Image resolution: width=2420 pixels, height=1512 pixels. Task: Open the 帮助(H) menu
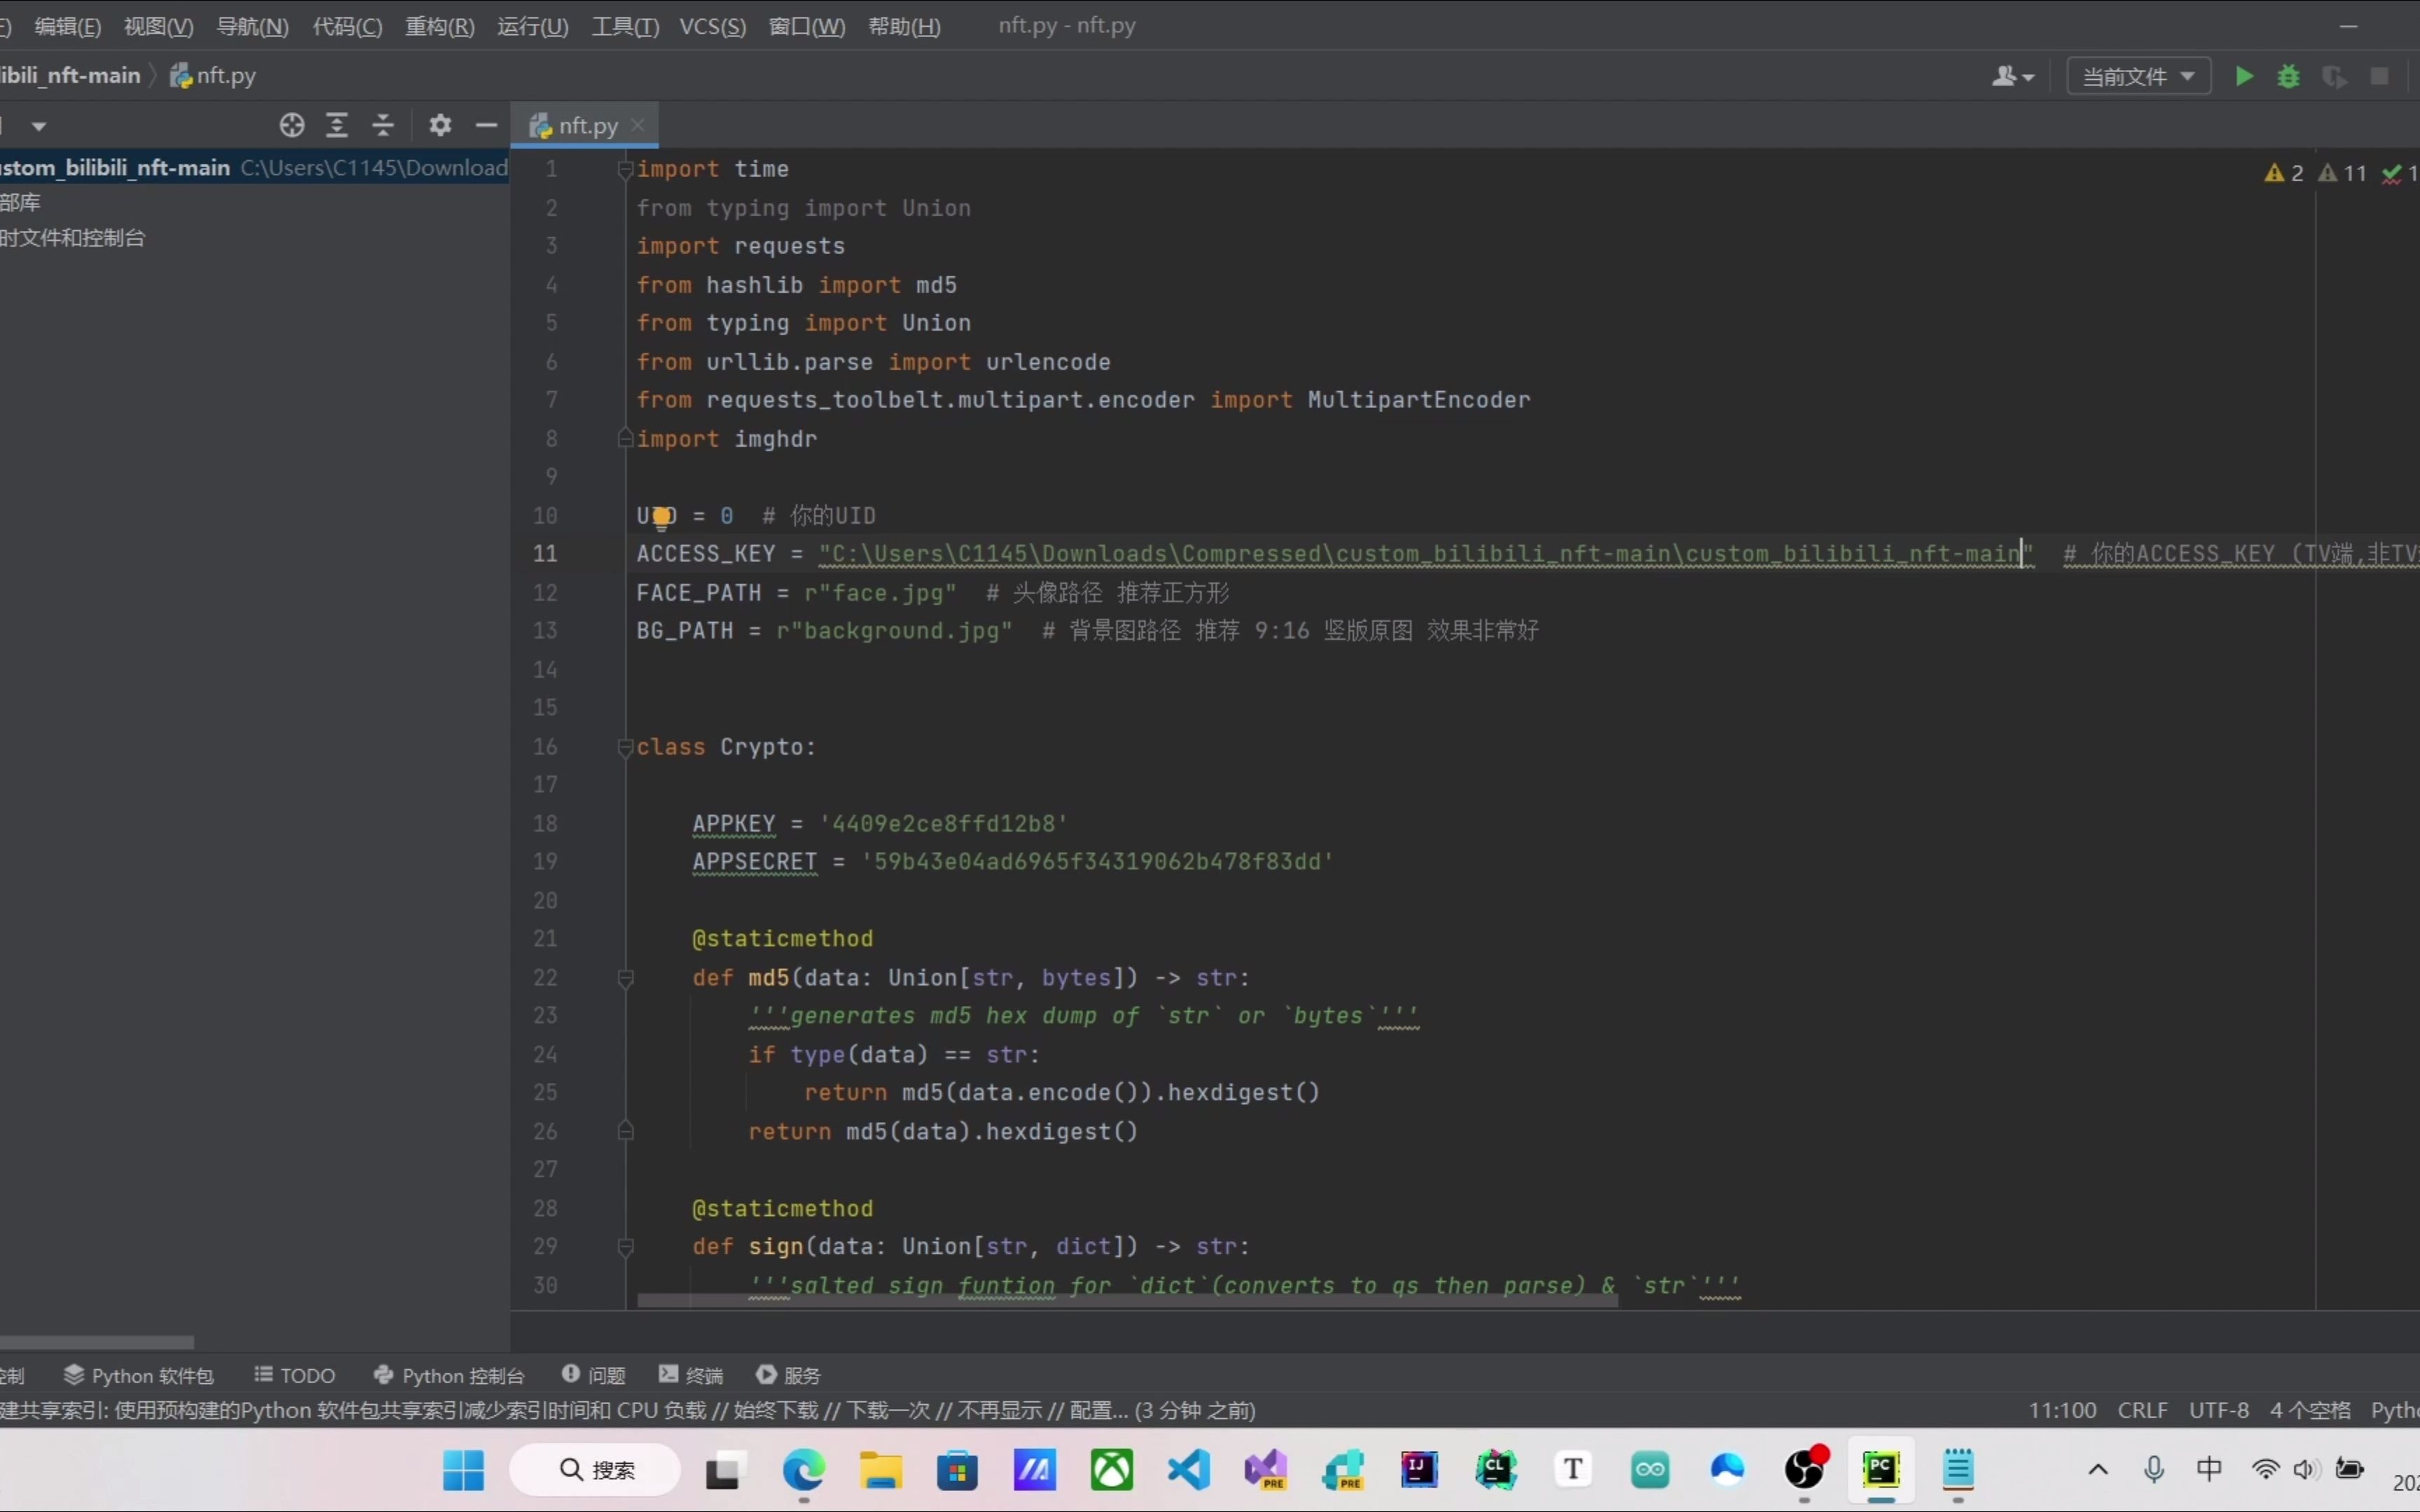904,26
